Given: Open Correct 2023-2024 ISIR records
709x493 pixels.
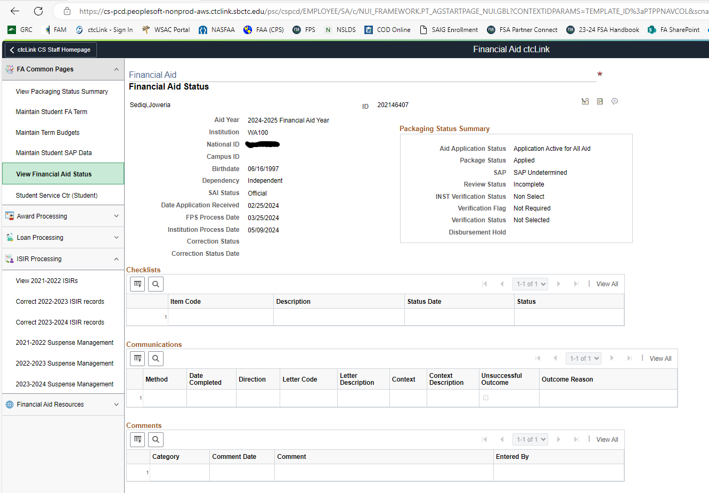Looking at the screenshot, I should [x=60, y=322].
